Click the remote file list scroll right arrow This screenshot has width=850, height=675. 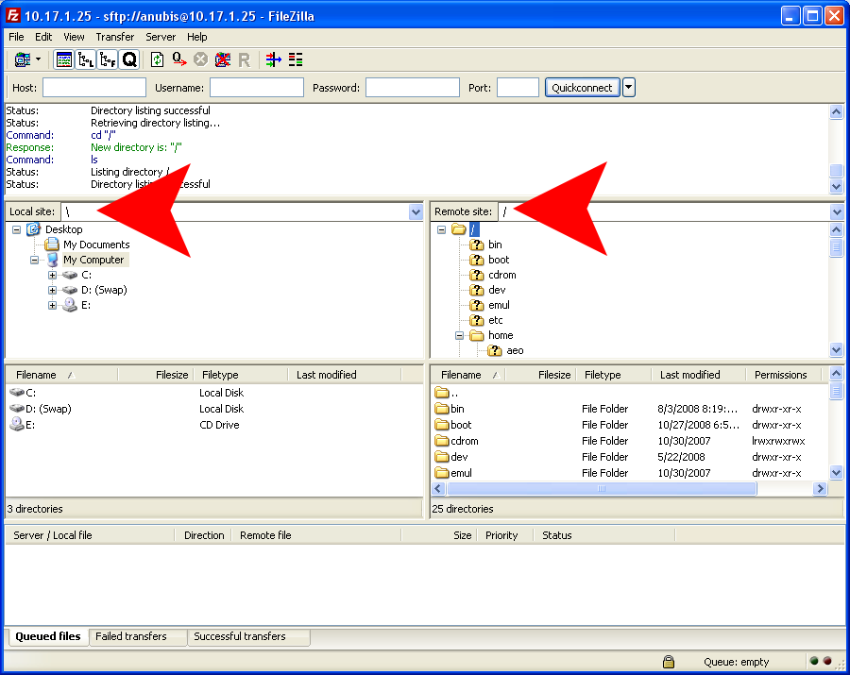[821, 489]
